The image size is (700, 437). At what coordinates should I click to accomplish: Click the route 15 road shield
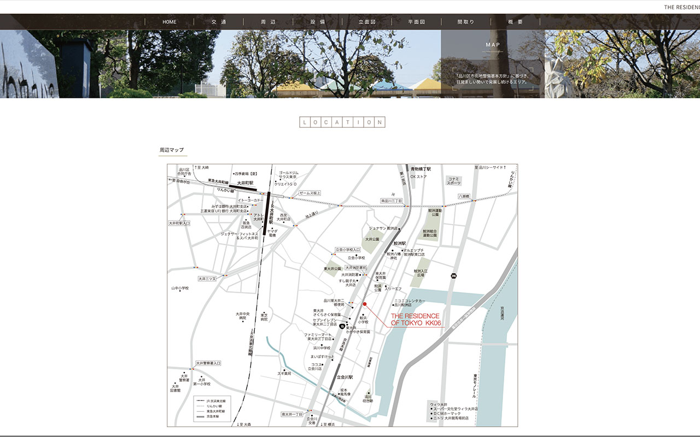(342, 326)
